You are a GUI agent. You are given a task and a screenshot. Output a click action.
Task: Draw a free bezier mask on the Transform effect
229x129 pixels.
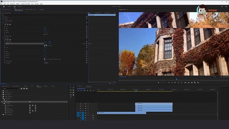[10, 40]
